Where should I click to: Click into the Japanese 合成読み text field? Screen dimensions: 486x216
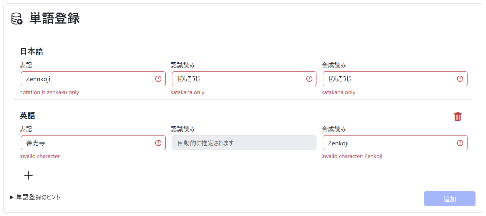tap(388, 79)
